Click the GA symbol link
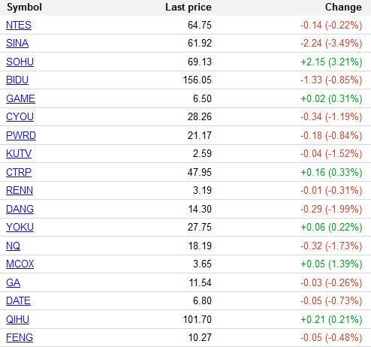Image resolution: width=371 pixels, height=347 pixels. click(13, 282)
